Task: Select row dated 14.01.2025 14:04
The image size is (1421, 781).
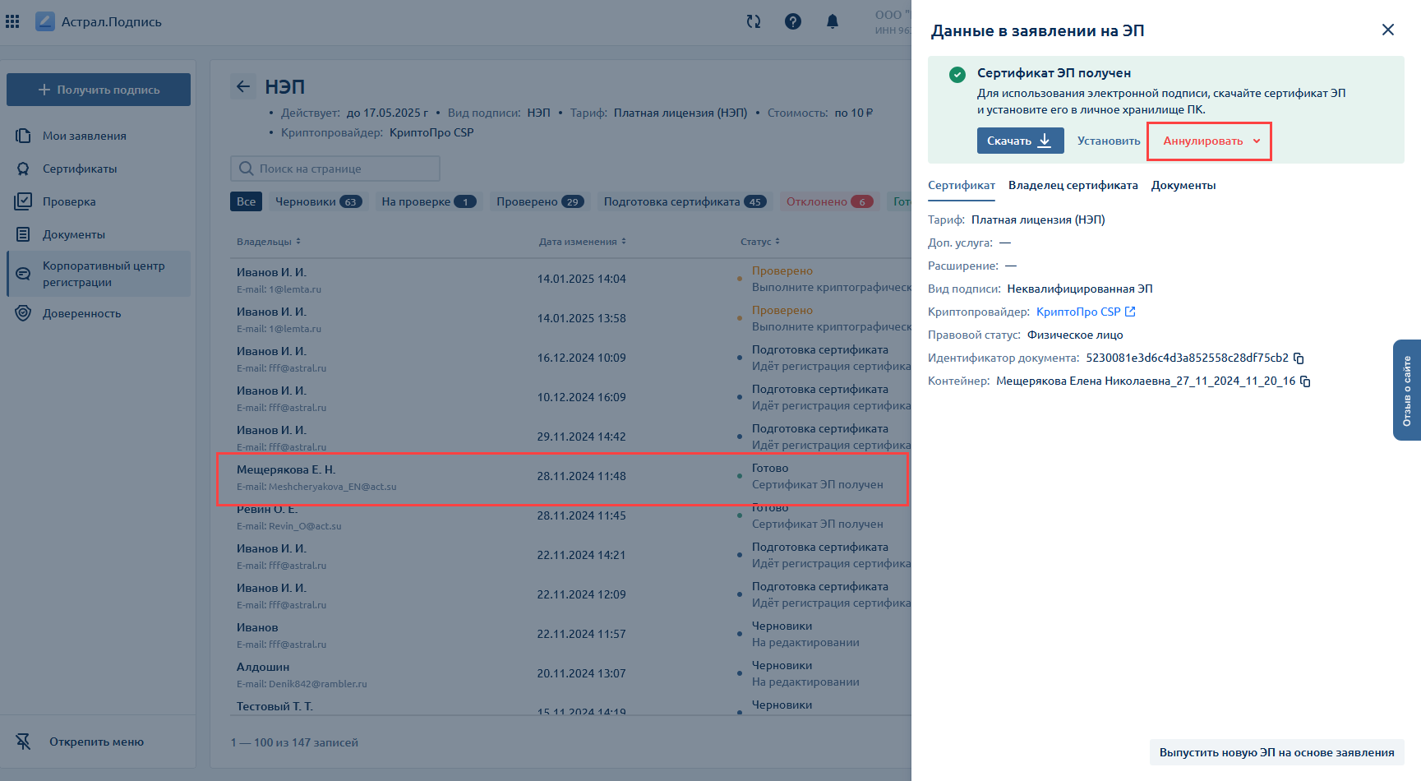Action: [570, 279]
